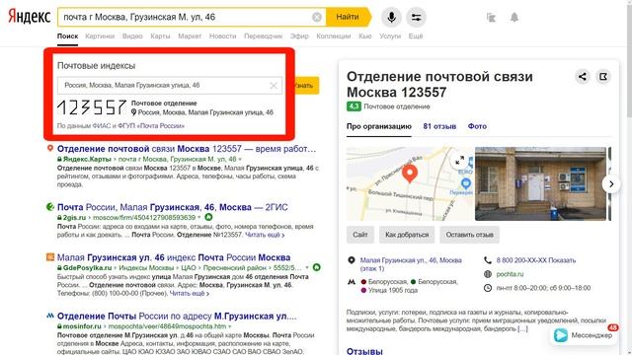Open the Коллекции tab

point(334,35)
